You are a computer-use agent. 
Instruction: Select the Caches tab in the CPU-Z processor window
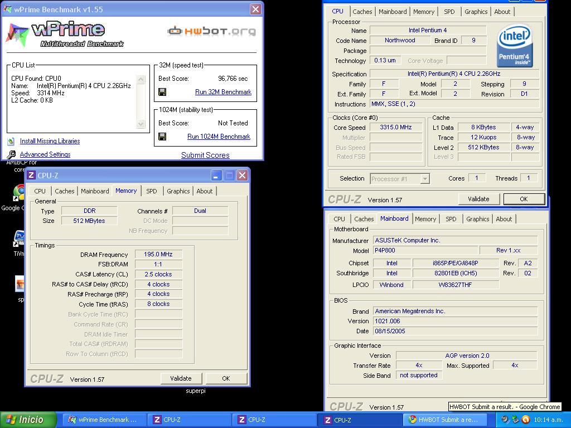[362, 12]
